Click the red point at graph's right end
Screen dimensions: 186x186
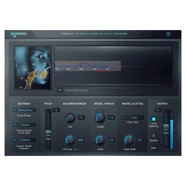[118, 63]
